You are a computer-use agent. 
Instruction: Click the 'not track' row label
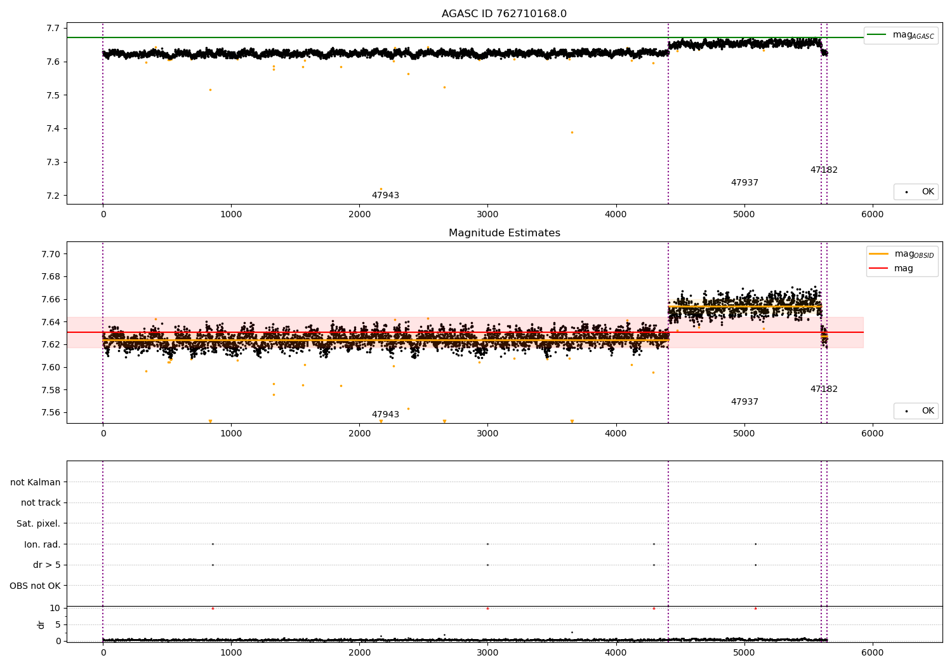click(41, 502)
